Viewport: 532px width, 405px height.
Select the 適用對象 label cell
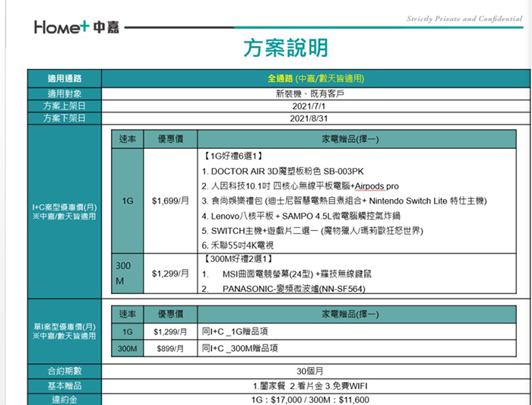point(65,93)
